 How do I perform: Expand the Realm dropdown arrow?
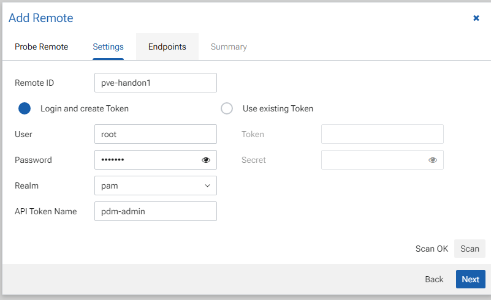[207, 186]
